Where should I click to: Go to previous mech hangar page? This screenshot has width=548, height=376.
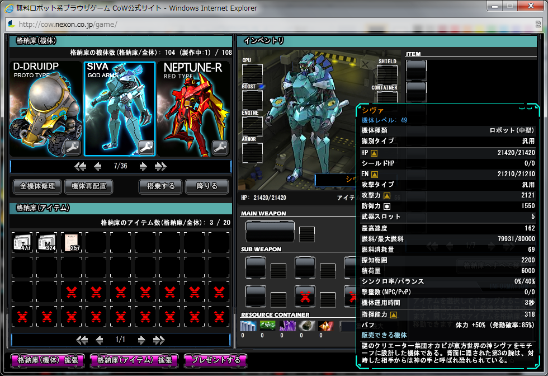(97, 167)
